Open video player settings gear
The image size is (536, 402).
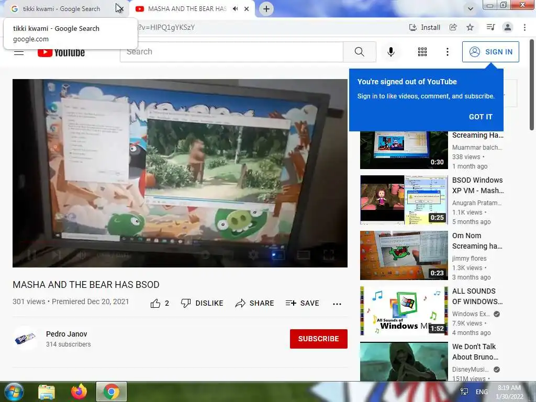253,255
